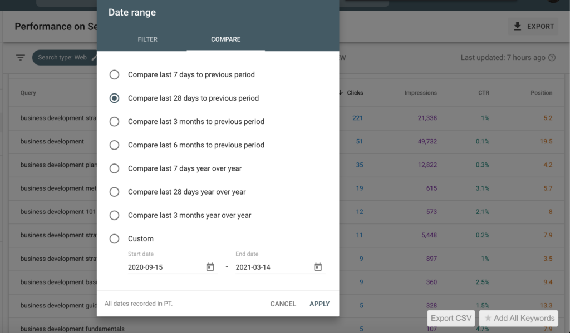Sort by the Impressions column header
570x333 pixels.
pyautogui.click(x=420, y=93)
